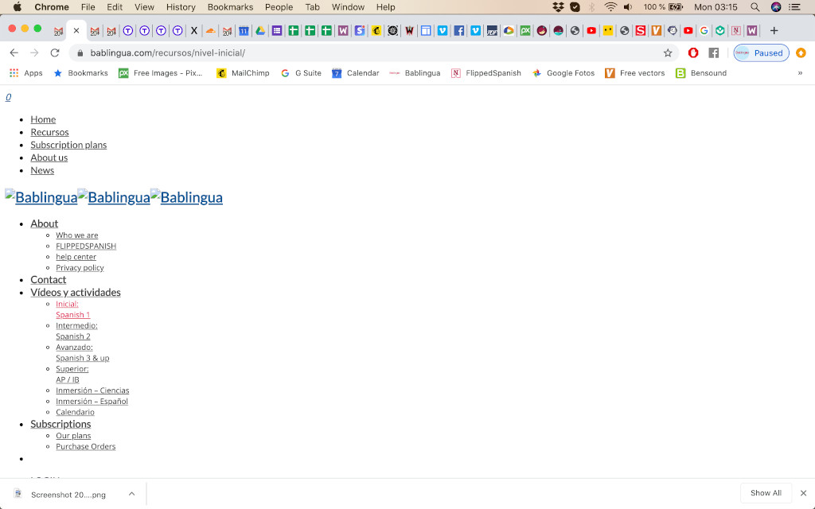The height and width of the screenshot is (509, 815).
Task: Open the Contact link
Action: (x=49, y=280)
